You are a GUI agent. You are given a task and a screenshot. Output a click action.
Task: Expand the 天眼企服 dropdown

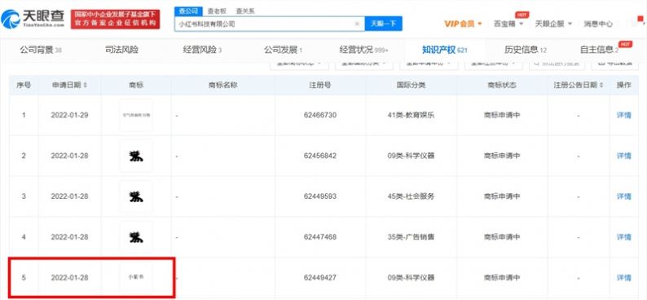(553, 24)
